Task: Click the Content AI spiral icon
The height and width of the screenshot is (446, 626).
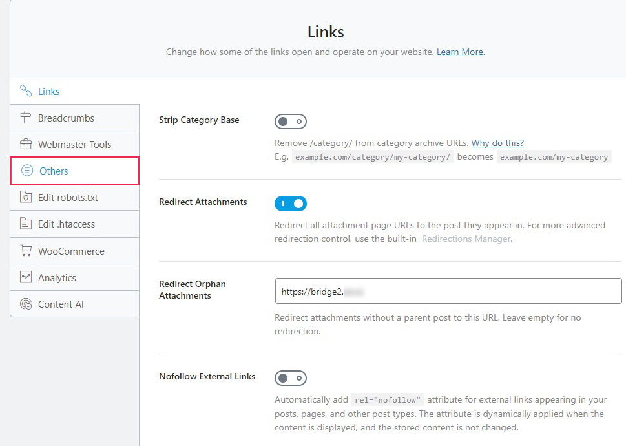Action: click(26, 304)
